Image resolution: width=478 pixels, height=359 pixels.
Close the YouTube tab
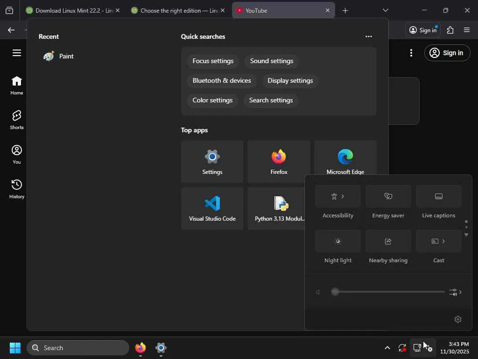[x=327, y=10]
